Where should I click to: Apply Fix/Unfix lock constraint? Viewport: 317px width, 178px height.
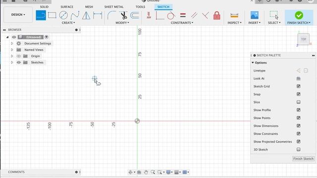click(217, 15)
